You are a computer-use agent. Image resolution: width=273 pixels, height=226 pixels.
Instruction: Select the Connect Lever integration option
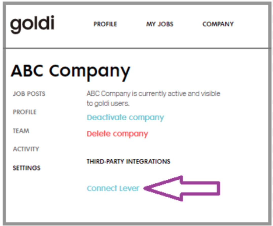point(113,188)
